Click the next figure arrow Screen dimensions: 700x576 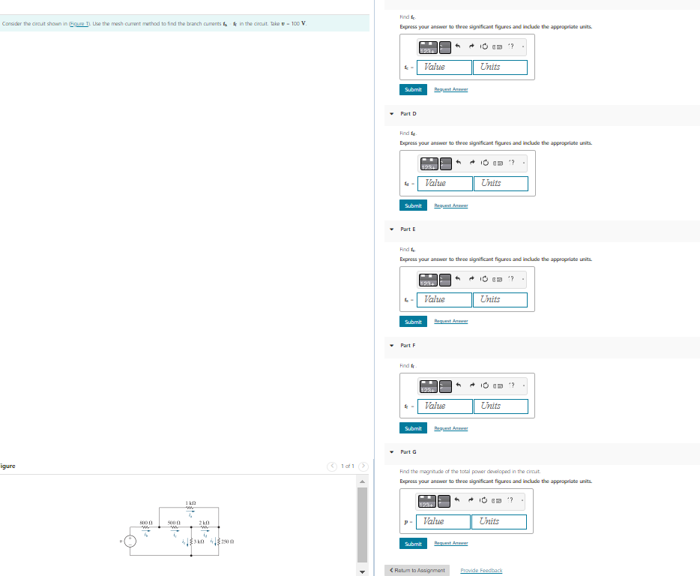click(363, 466)
